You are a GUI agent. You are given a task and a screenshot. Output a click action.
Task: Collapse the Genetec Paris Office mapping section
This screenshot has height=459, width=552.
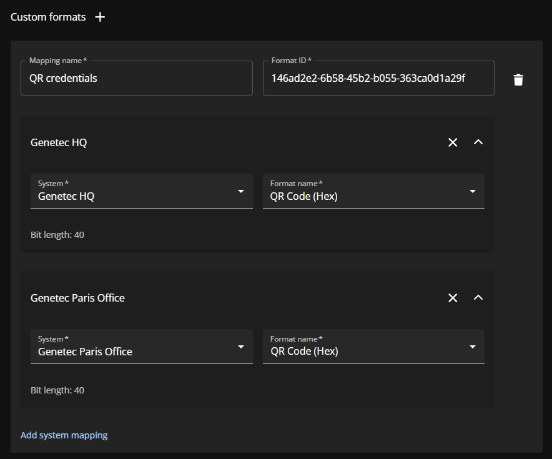pyautogui.click(x=478, y=298)
